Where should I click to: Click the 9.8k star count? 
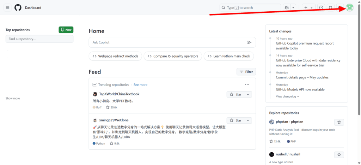pyautogui.click(x=115, y=143)
